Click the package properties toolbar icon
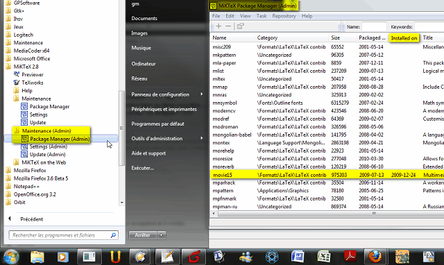The height and width of the screenshot is (265, 444). click(x=240, y=26)
